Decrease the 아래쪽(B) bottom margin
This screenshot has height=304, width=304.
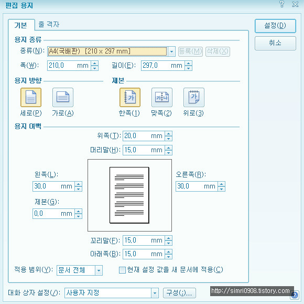click(x=168, y=256)
